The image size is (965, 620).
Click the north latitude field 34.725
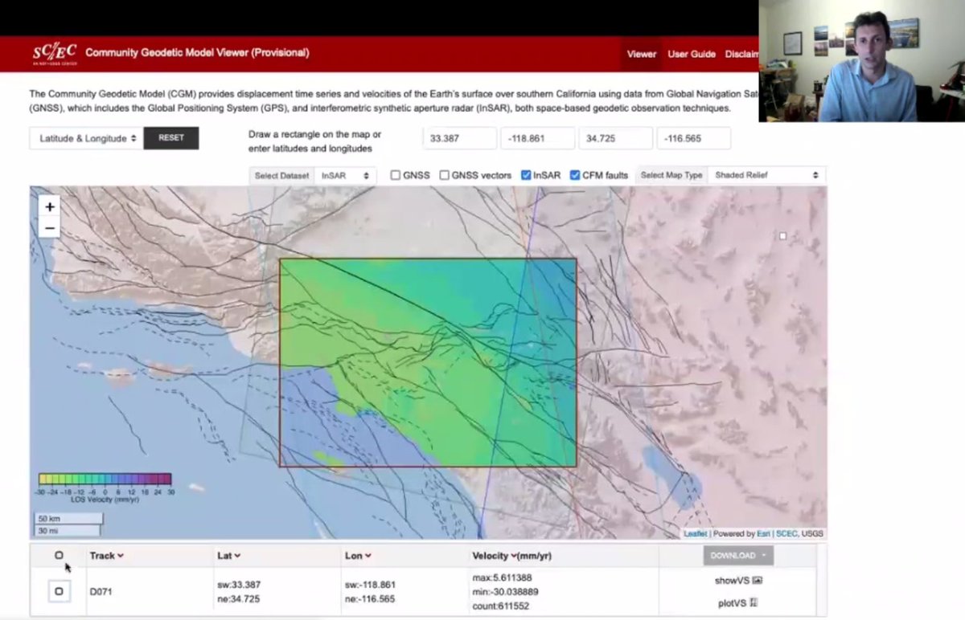coord(615,138)
